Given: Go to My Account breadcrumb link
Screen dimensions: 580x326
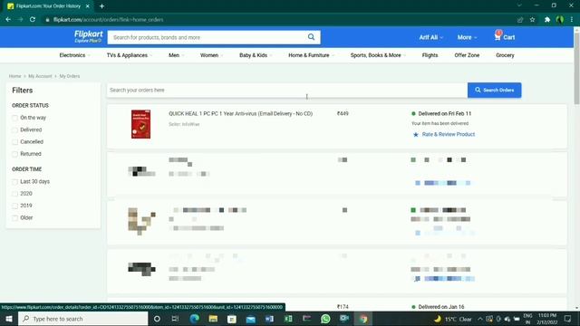Looking at the screenshot, I should tap(40, 76).
